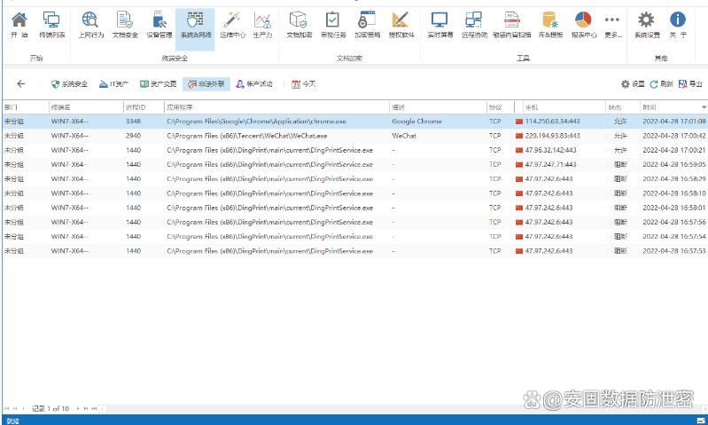Click the back arrow in sub-toolbar
This screenshot has width=708, height=425.
21,84
